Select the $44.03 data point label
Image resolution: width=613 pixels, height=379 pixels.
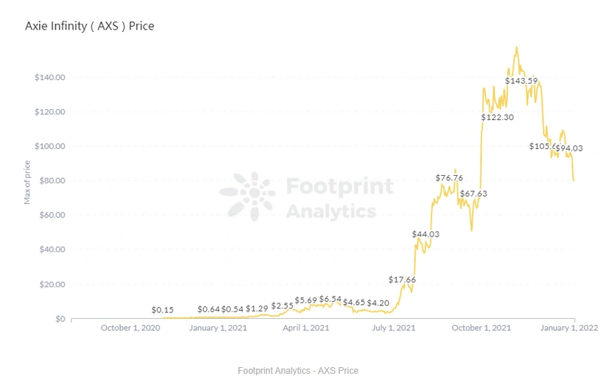pyautogui.click(x=425, y=234)
